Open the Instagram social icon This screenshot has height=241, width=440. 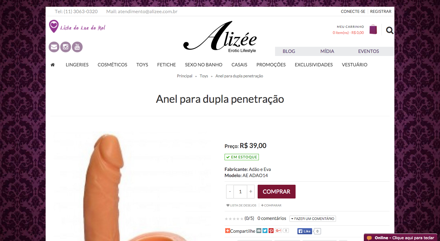pyautogui.click(x=65, y=47)
